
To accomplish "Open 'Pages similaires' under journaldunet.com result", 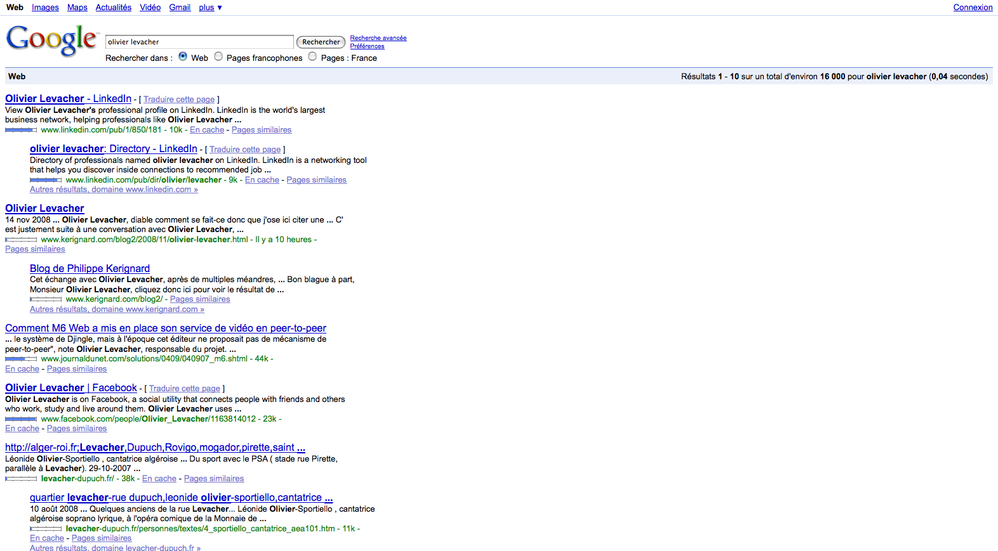I will pos(77,369).
